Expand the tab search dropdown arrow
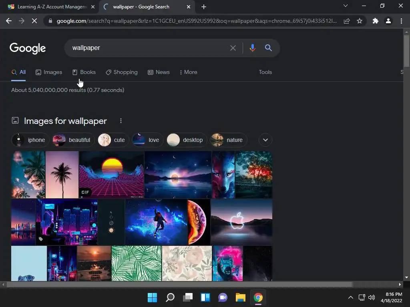410x307 pixels. pos(346,6)
